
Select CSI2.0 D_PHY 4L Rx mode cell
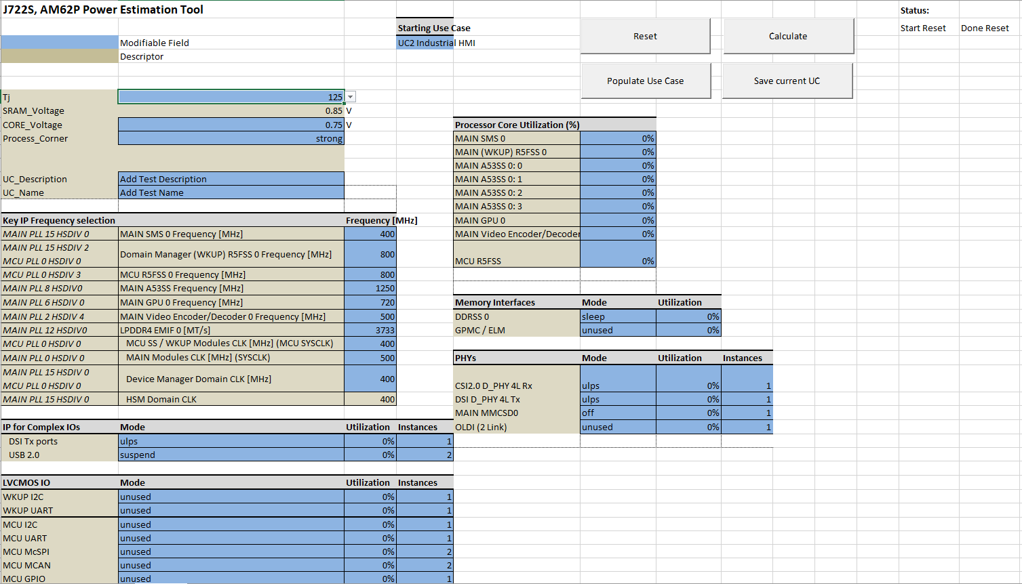pyautogui.click(x=618, y=379)
